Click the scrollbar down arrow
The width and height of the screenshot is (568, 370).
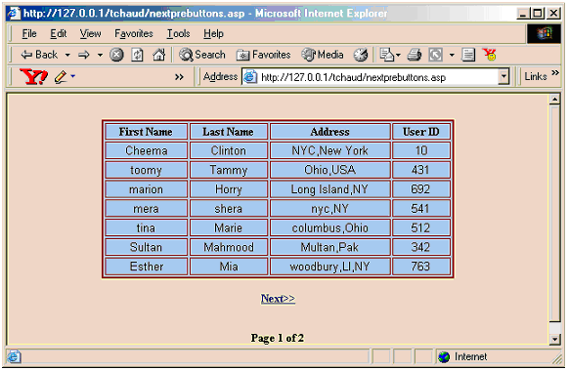pos(554,339)
